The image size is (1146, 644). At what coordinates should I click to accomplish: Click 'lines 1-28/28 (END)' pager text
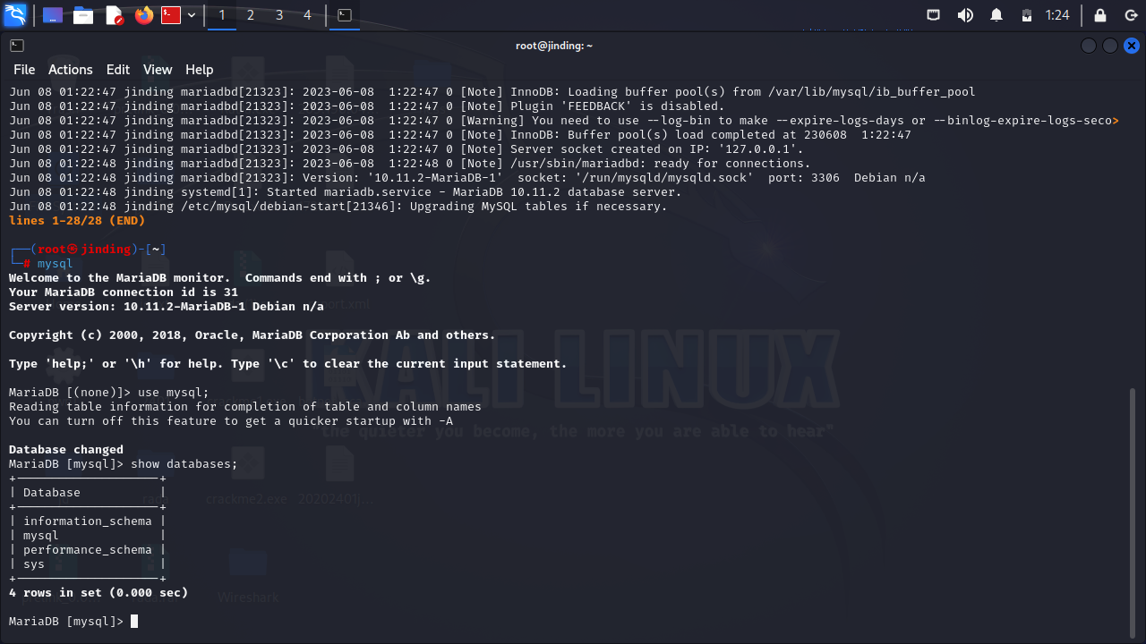point(77,220)
